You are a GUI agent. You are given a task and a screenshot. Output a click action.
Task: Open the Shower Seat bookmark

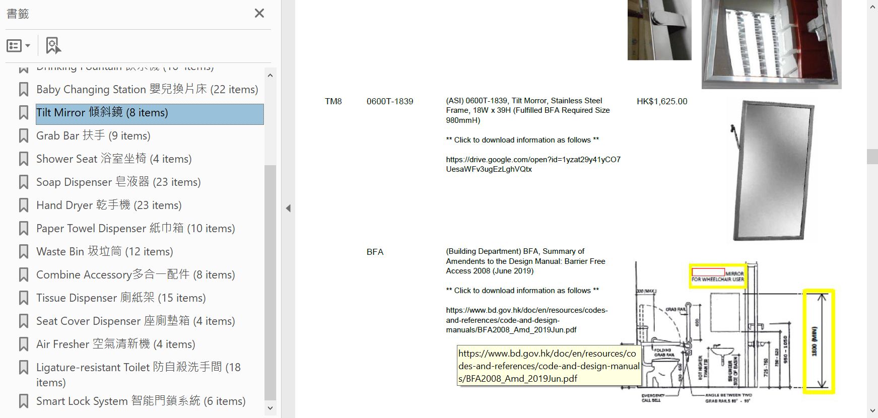pyautogui.click(x=114, y=159)
